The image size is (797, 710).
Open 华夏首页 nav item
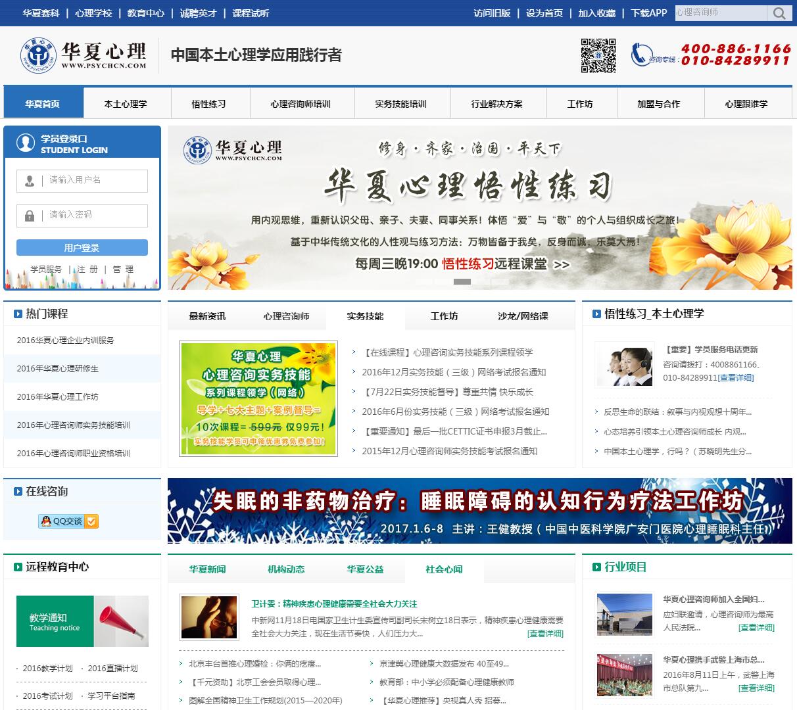[x=43, y=103]
